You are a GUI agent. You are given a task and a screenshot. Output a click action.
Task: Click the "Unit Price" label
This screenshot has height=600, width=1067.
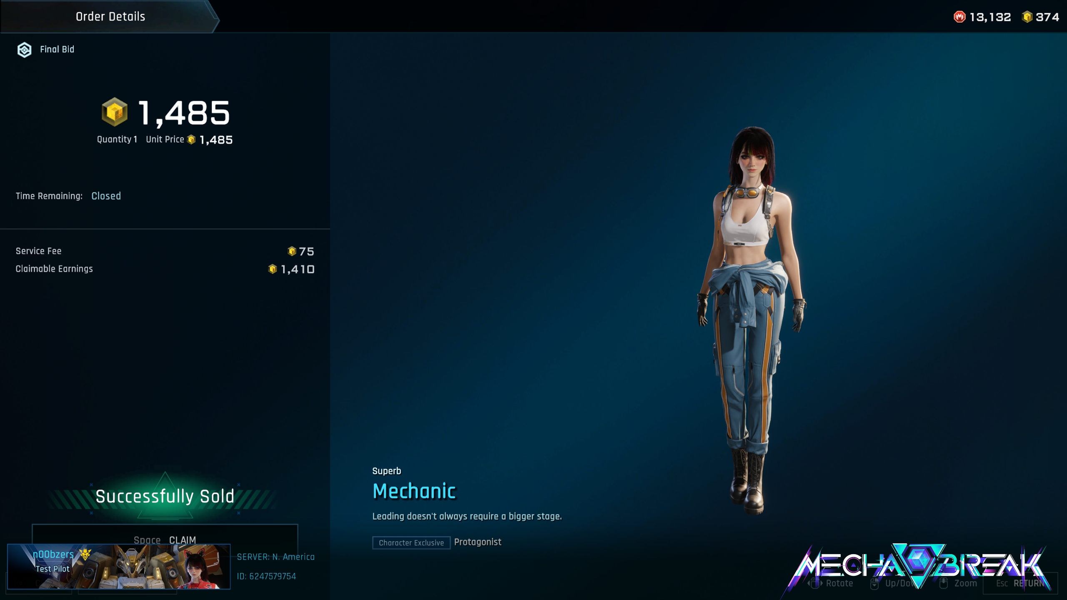coord(165,140)
